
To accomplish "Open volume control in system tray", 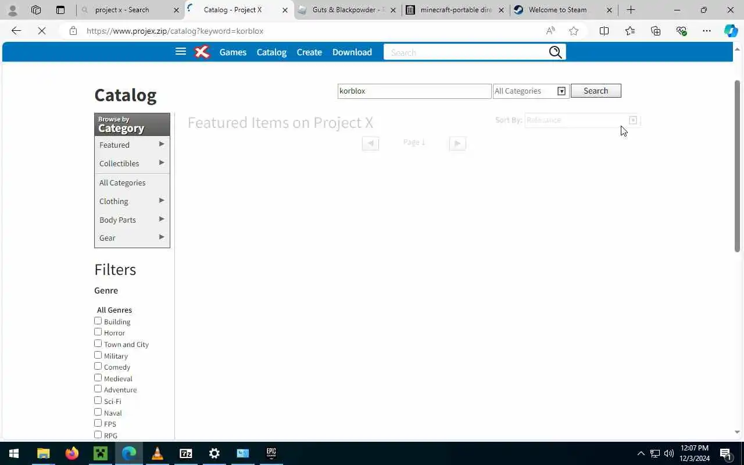I will pyautogui.click(x=668, y=453).
